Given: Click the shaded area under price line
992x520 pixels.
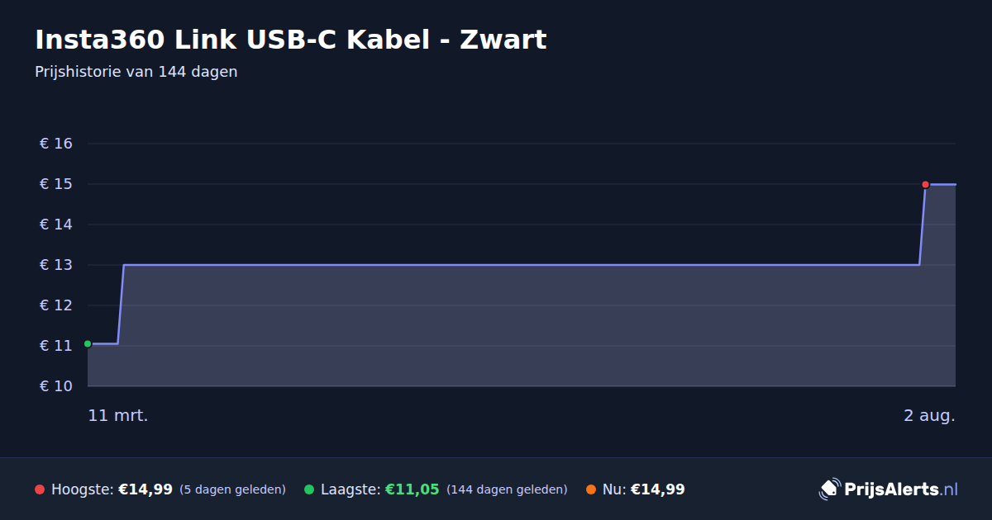Looking at the screenshot, I should [521, 326].
